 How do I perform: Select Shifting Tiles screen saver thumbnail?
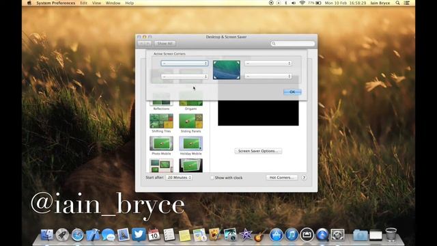tap(161, 122)
